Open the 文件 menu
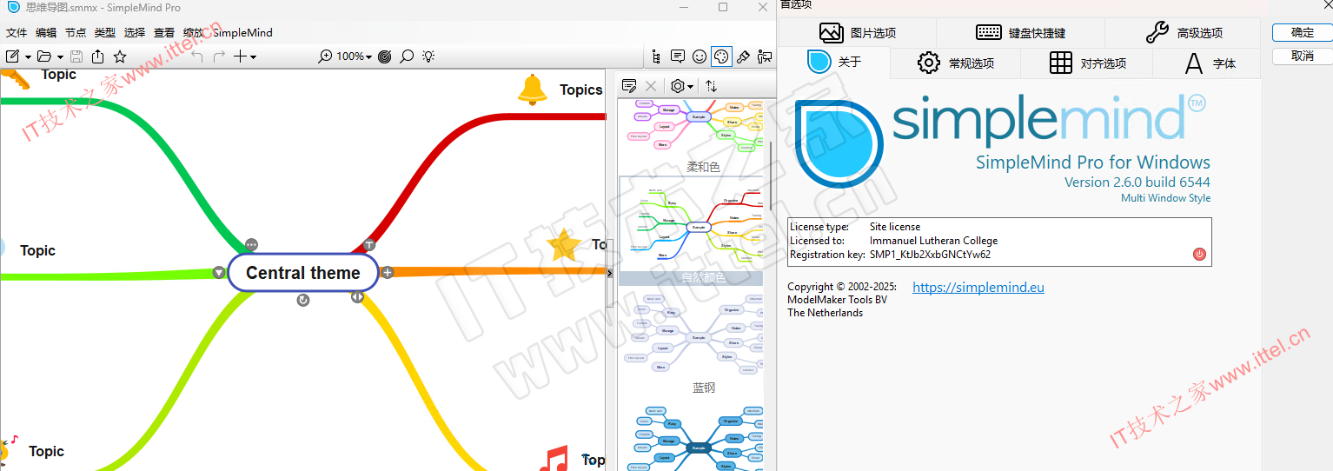Screen dimensions: 1333x471 (17, 33)
